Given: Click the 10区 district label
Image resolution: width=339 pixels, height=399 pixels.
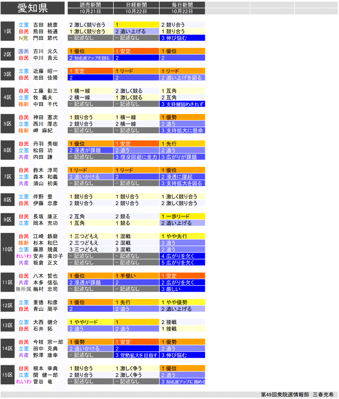Looking at the screenshot, I should [7, 249].
